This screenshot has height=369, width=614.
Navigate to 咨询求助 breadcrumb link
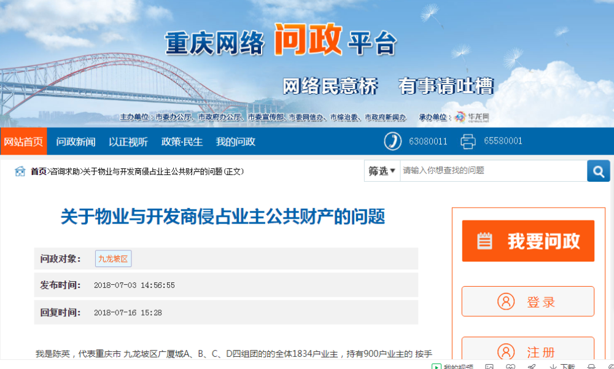[x=64, y=171]
